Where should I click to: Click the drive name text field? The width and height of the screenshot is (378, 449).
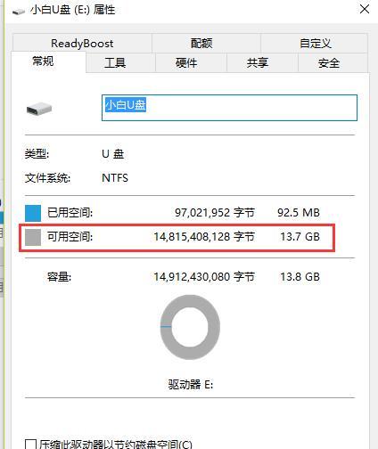coord(229,108)
